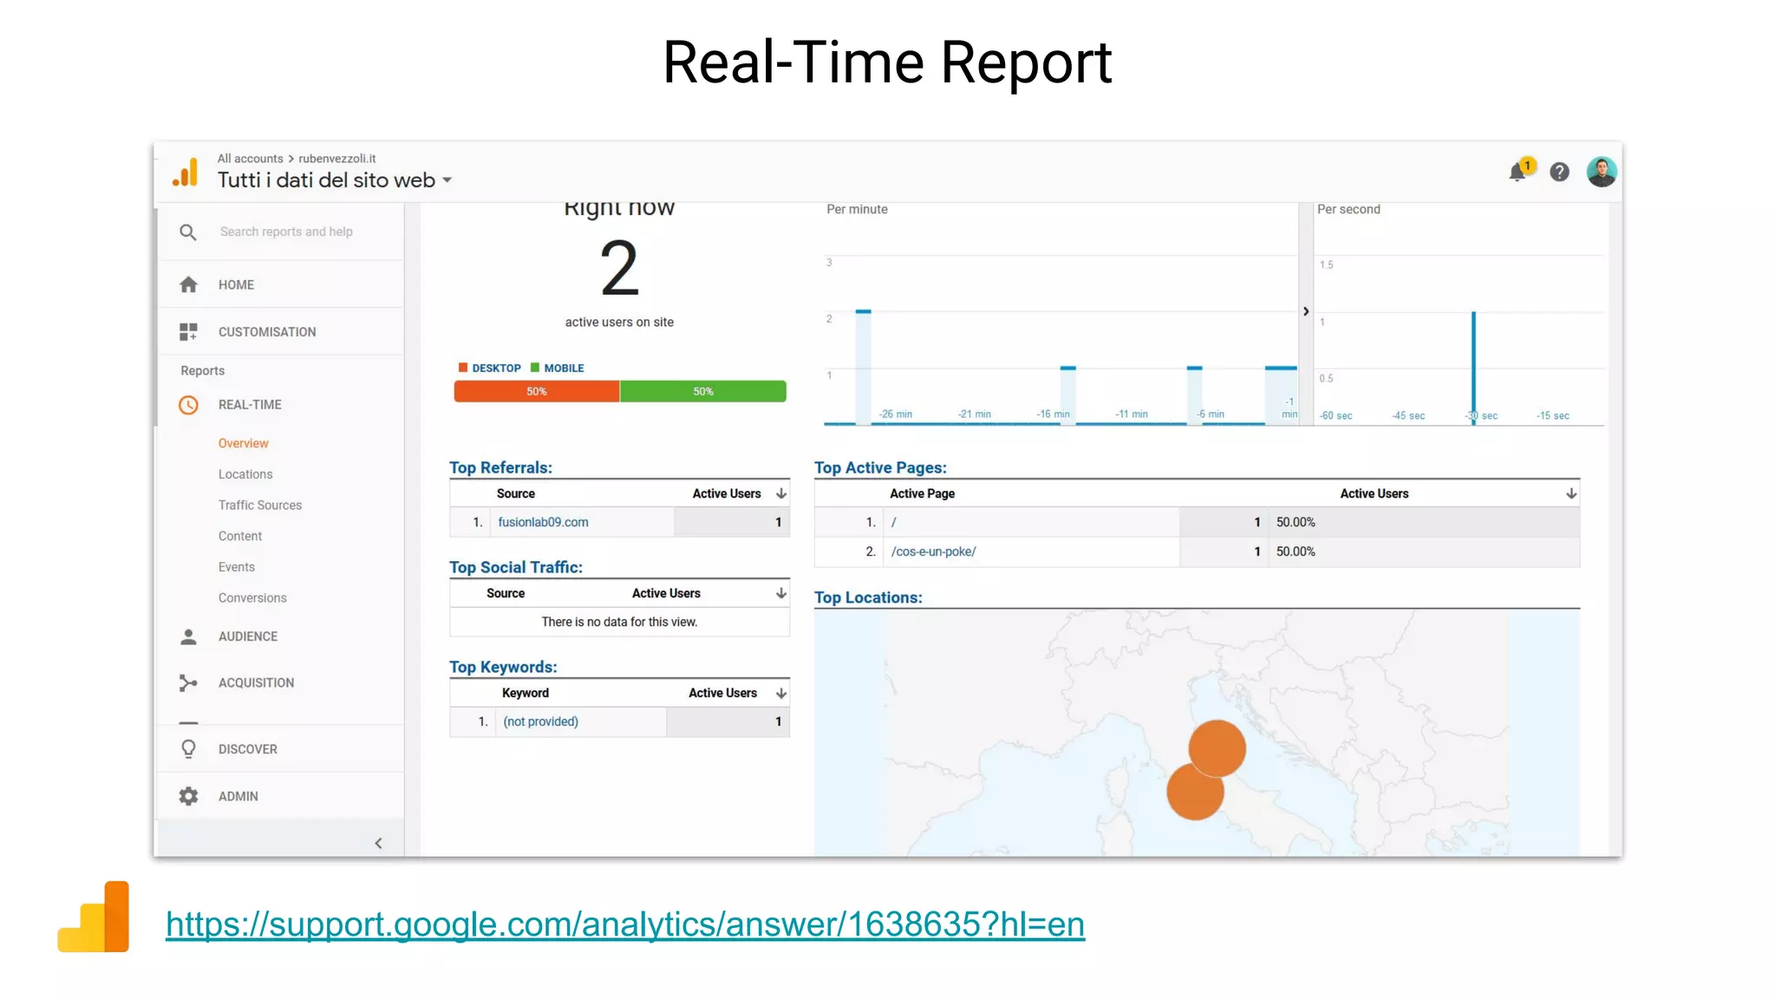Select the Content real-time report
Viewport: 1776px width, 999px height.
click(240, 536)
